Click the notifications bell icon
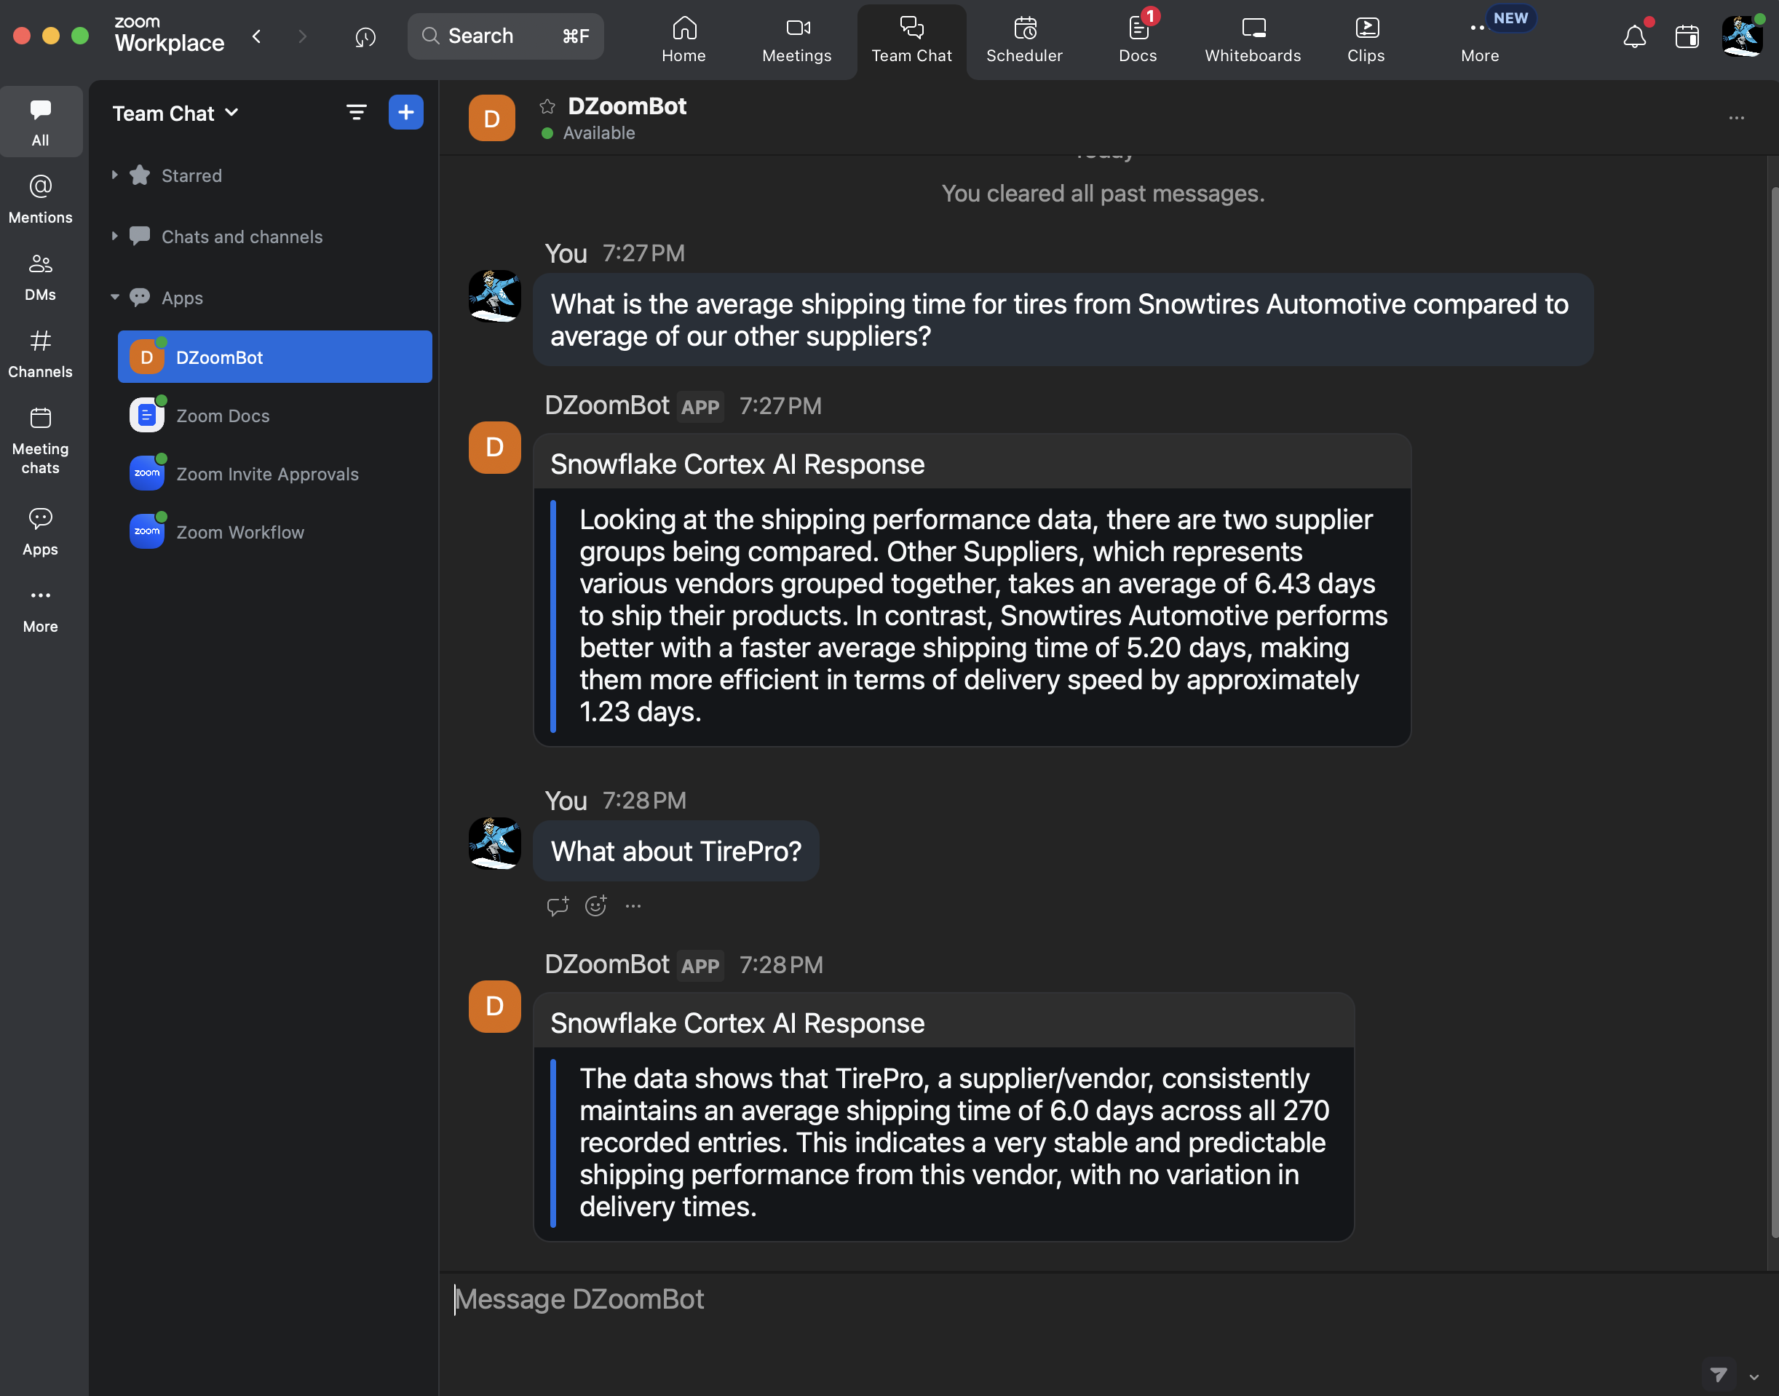The height and width of the screenshot is (1396, 1779). pyautogui.click(x=1634, y=37)
